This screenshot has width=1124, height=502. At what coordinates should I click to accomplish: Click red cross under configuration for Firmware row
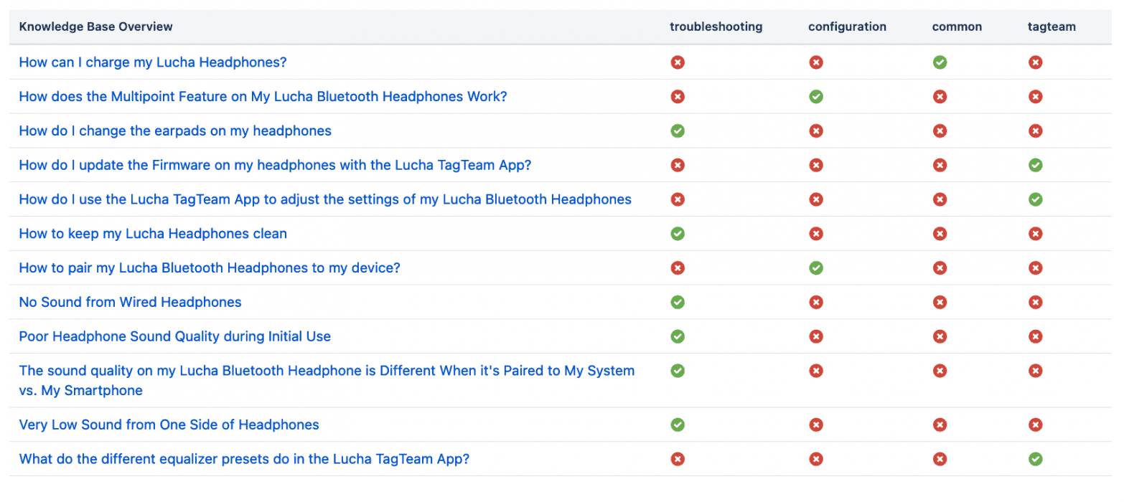click(815, 166)
